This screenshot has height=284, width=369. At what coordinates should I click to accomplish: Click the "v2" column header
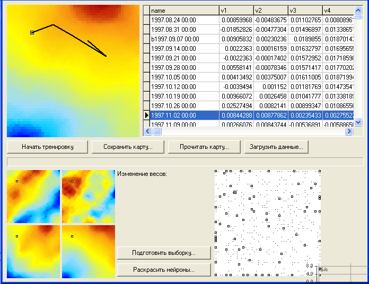coord(270,10)
